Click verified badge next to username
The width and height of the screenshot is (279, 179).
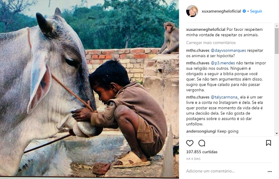[x=245, y=11]
